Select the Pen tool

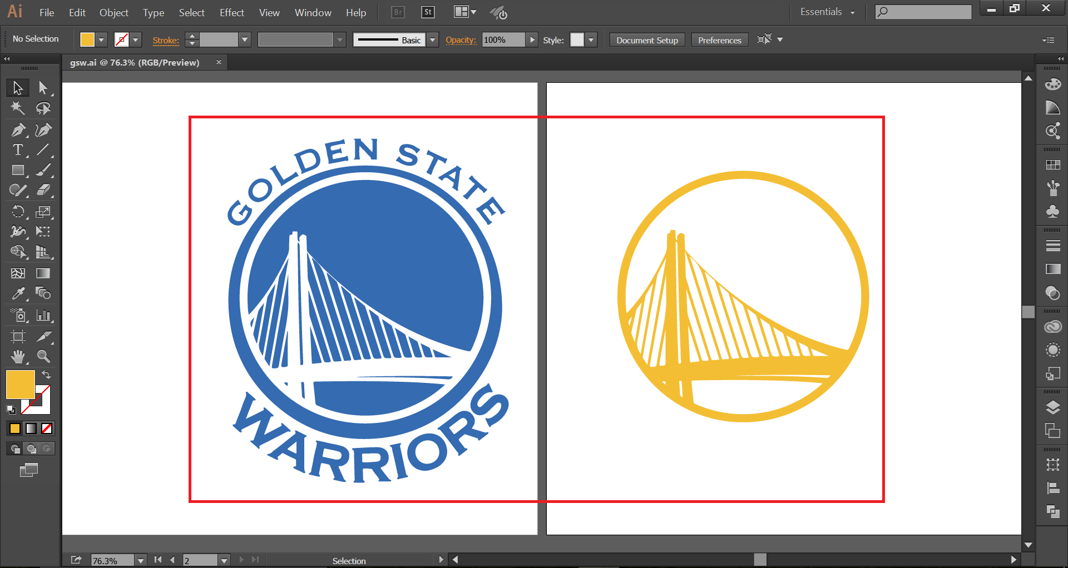18,129
